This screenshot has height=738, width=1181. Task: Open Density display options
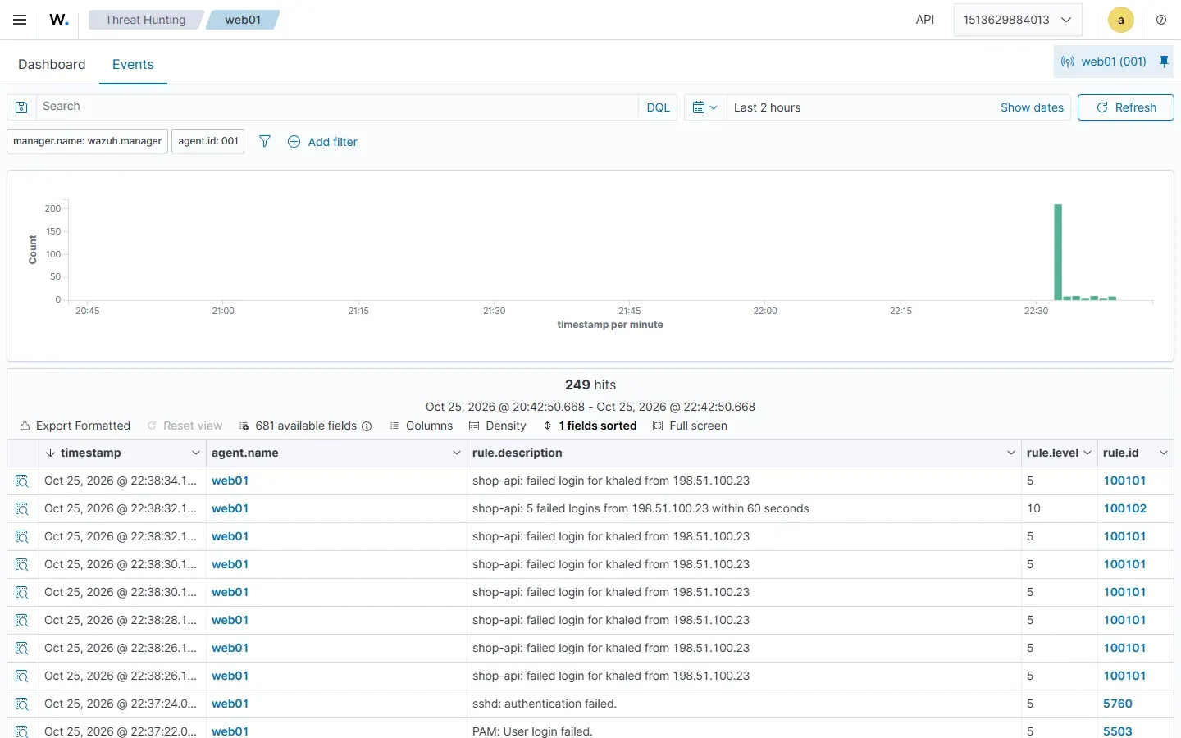497,426
